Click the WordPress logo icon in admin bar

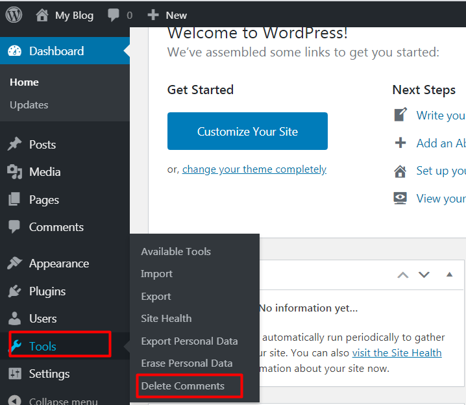point(14,14)
